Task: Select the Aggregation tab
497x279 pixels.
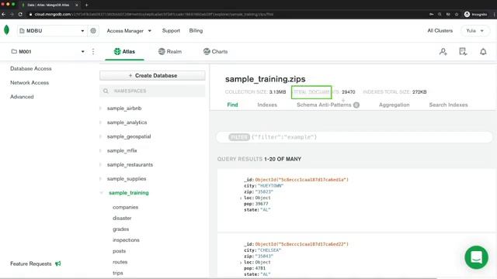Action: tap(394, 105)
